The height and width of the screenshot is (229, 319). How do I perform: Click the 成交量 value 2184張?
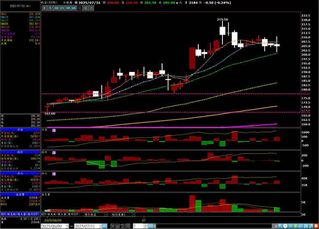coord(34,198)
